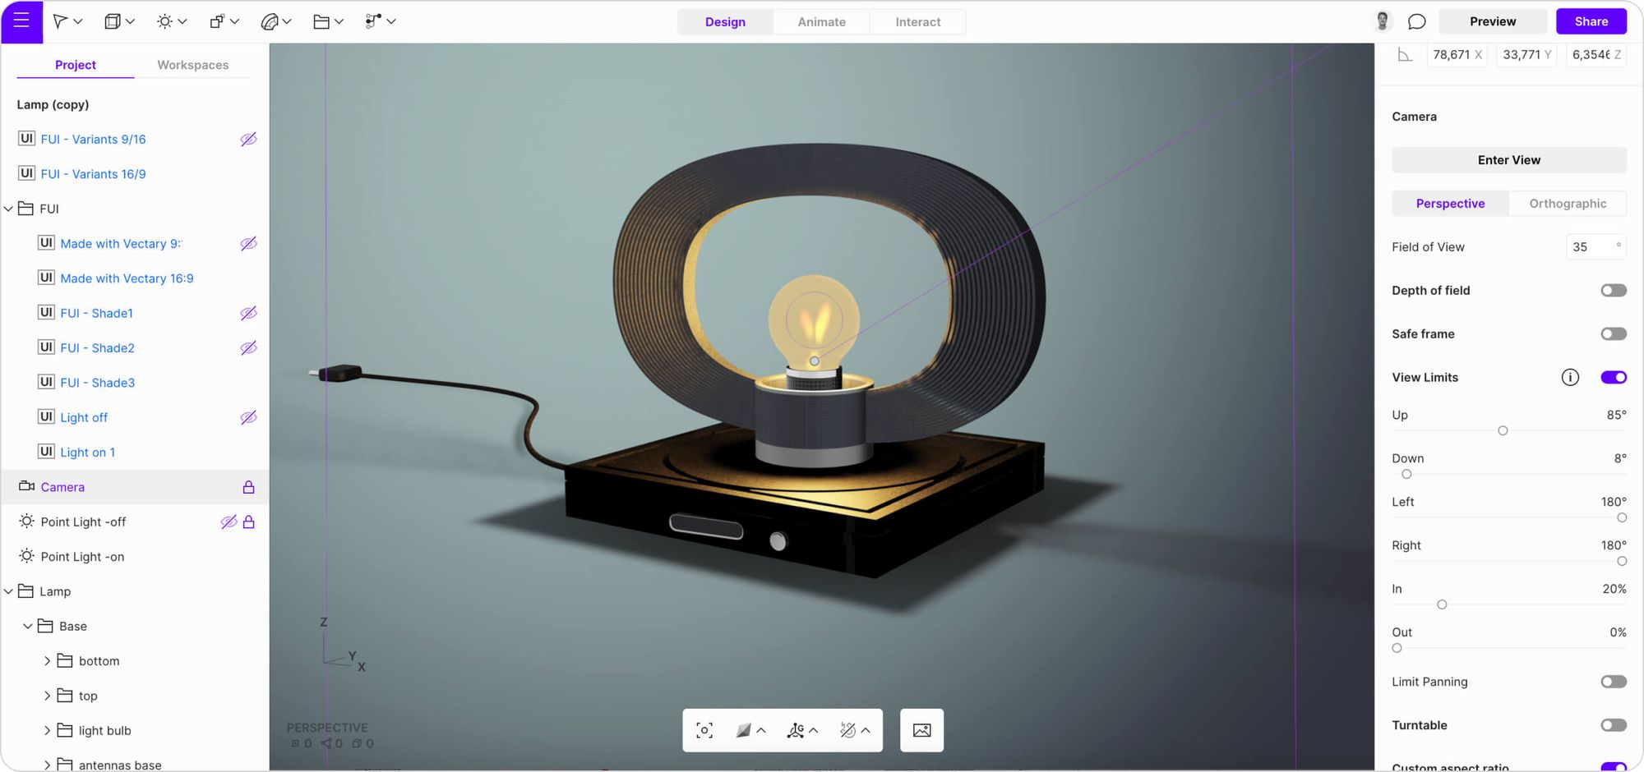Enable Depth of field
Viewport: 1644px width, 772px height.
1613,290
